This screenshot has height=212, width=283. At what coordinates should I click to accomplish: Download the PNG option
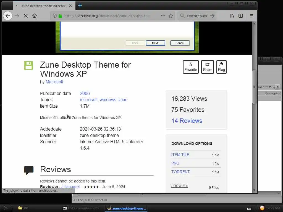click(x=175, y=163)
